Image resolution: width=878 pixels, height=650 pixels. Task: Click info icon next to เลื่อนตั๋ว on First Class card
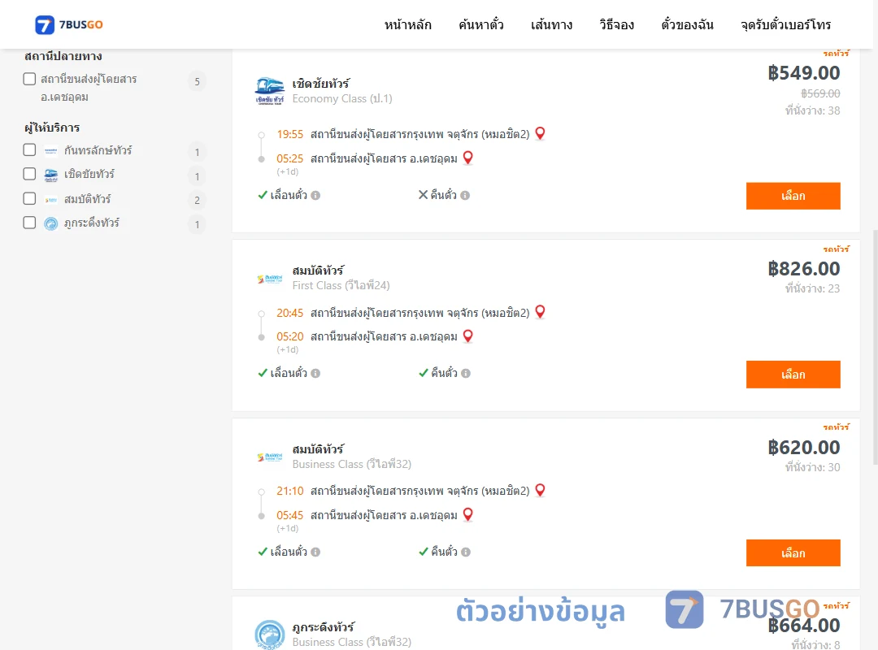(315, 374)
